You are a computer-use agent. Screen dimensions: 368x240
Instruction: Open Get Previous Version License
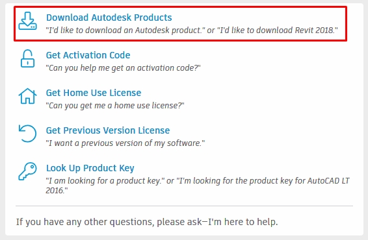pyautogui.click(x=108, y=130)
